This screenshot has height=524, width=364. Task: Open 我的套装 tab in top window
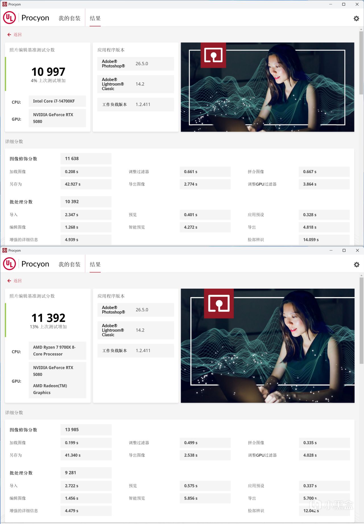[x=69, y=18]
